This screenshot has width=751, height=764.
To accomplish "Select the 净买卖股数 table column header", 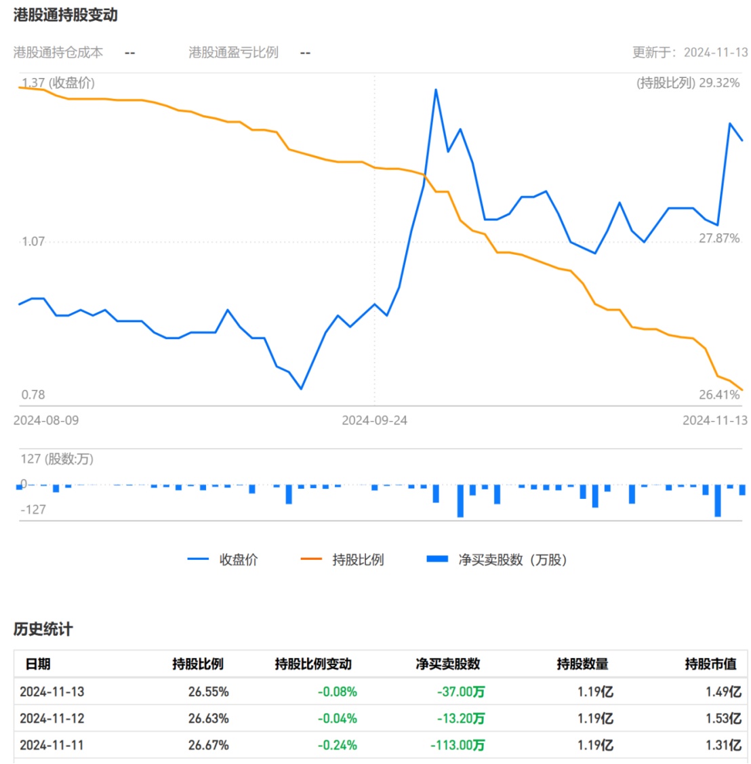I will [x=447, y=664].
